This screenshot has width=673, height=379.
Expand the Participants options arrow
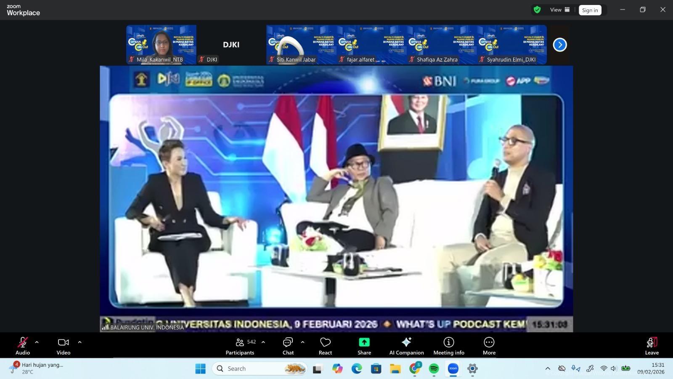coord(263,342)
